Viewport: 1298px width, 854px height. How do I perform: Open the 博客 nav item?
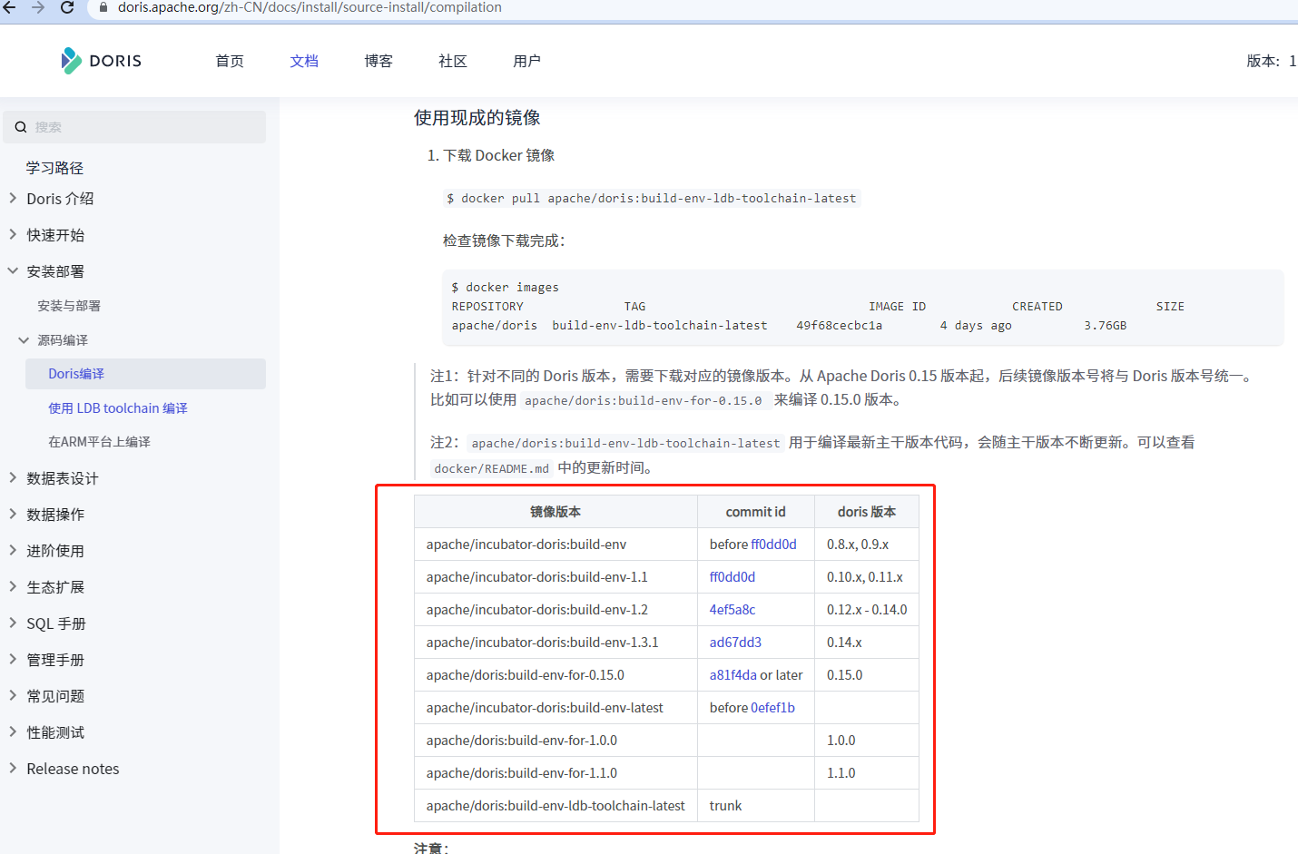379,61
